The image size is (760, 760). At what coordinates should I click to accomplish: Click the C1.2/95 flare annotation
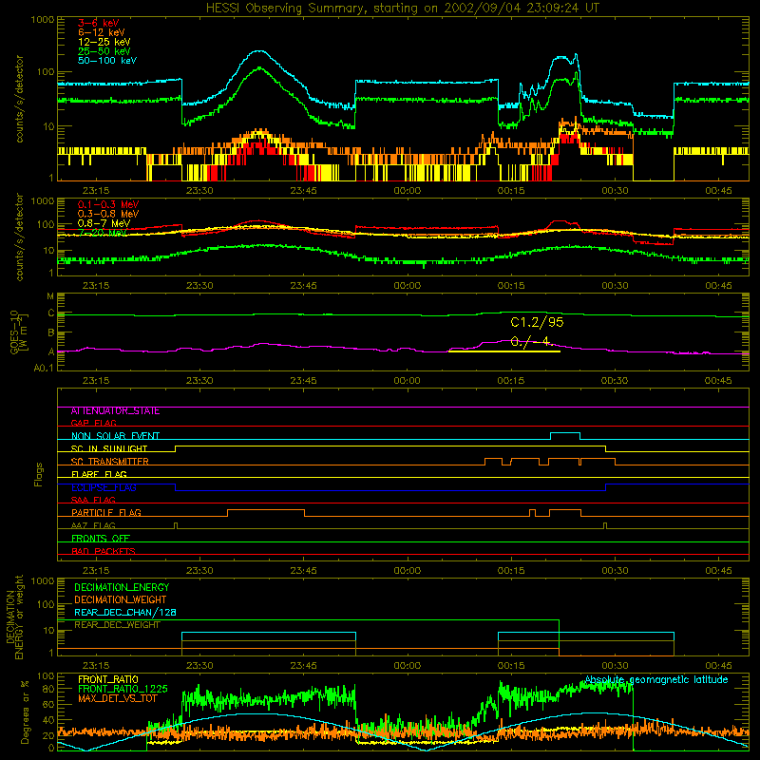coord(537,322)
